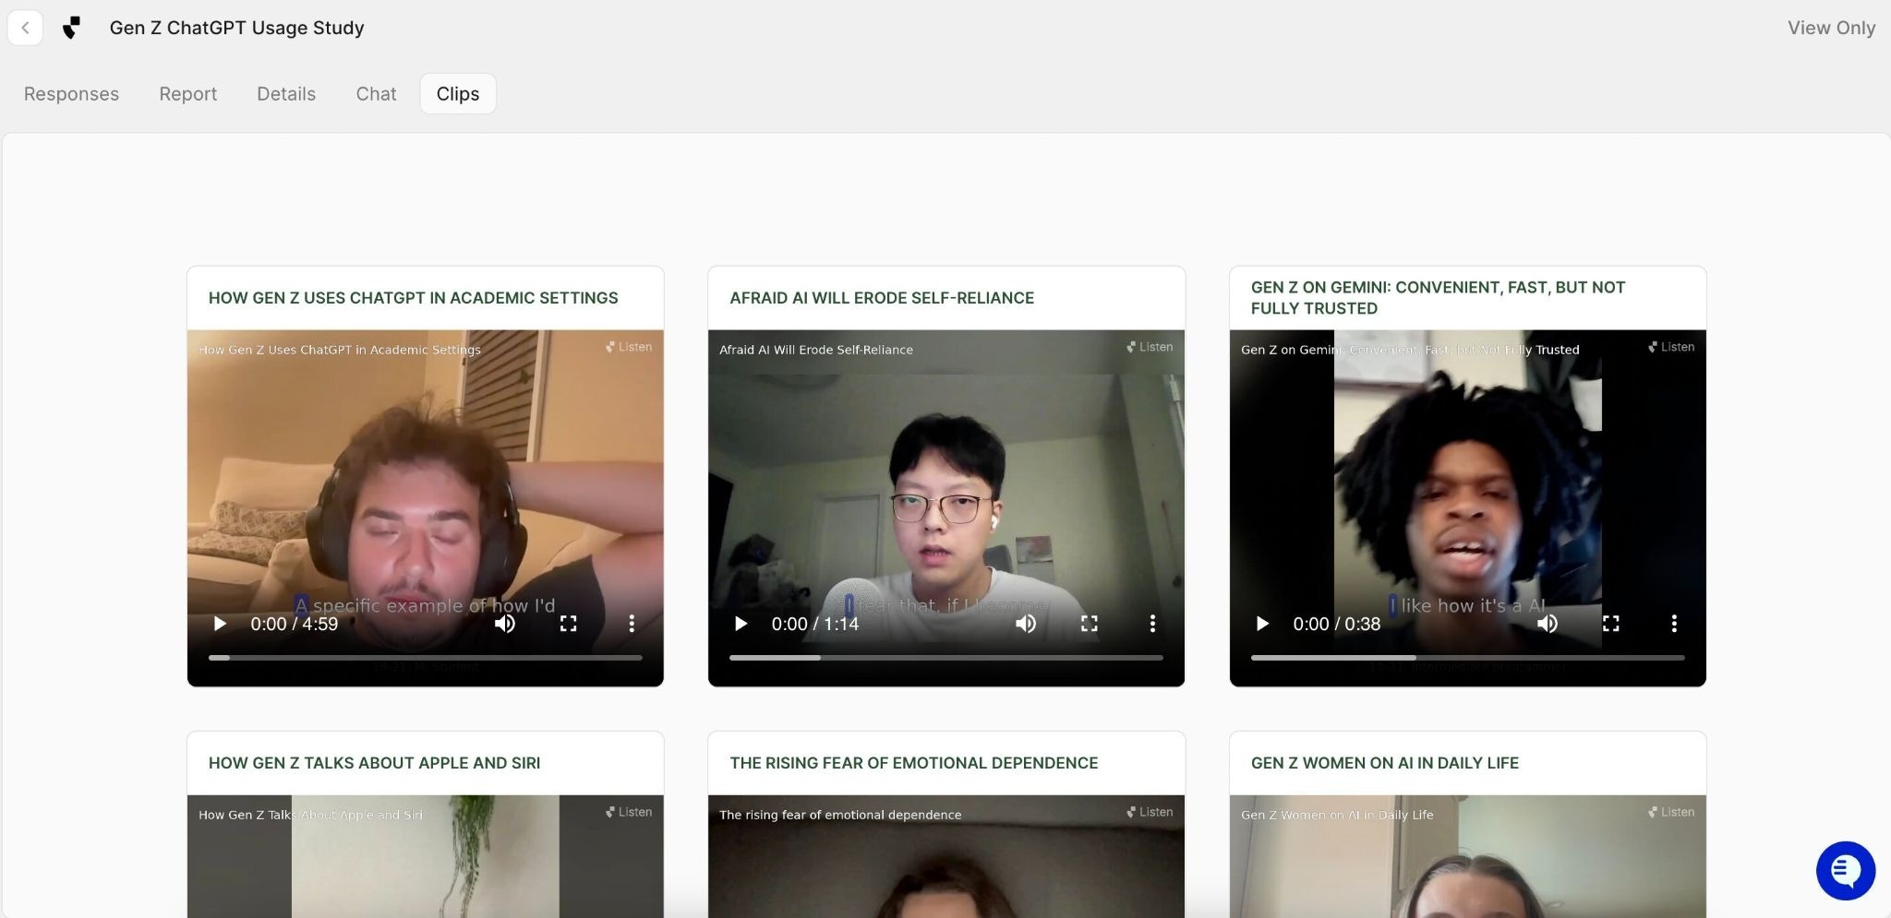Click Listen on the Women on AI clip
Image resolution: width=1891 pixels, height=918 pixels.
pos(1671,812)
